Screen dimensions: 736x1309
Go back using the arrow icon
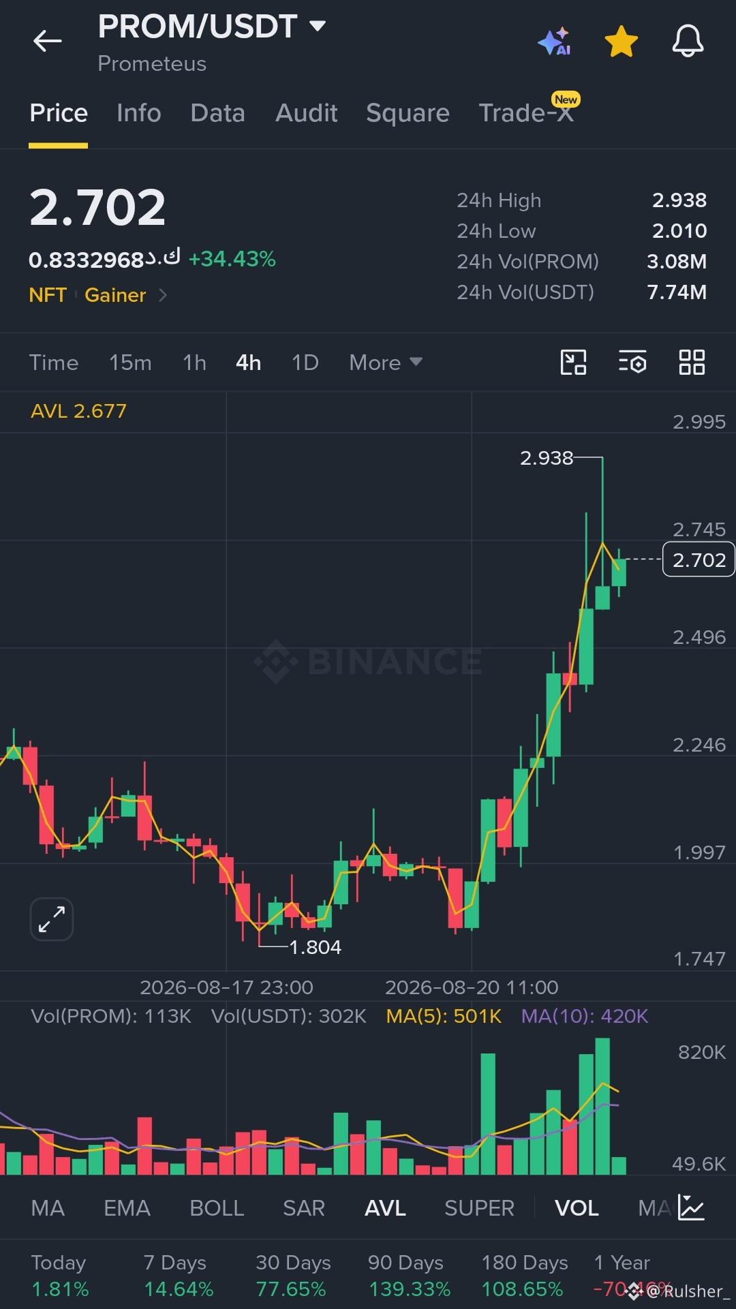pyautogui.click(x=48, y=41)
